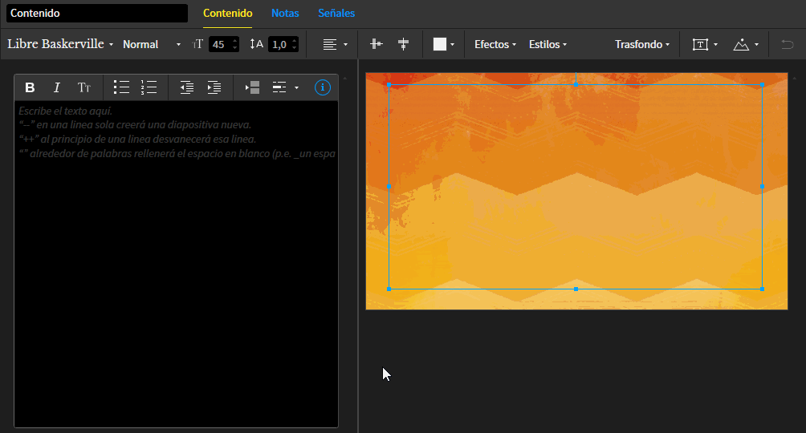Click the text alignment icon
Viewport: 806px width, 433px height.
[329, 45]
